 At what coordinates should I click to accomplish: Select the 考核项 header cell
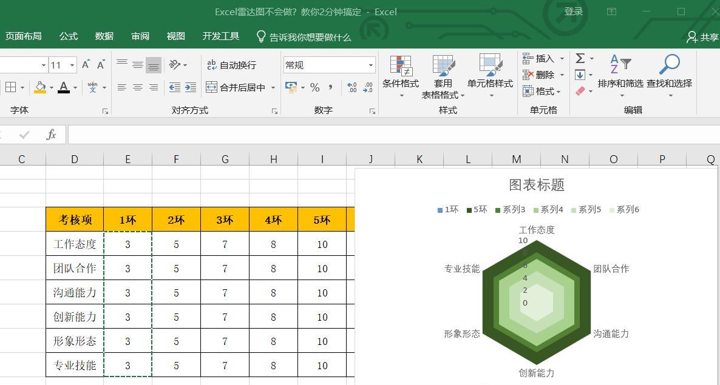pos(75,219)
